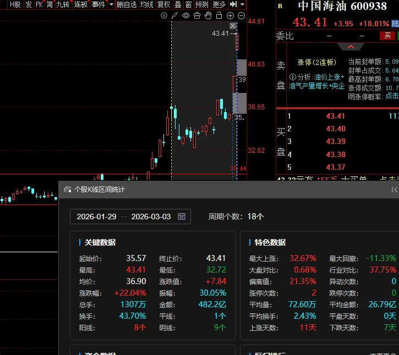The height and width of the screenshot is (355, 399).
Task: Toggle the padlock lock icon
Action: point(219,15)
